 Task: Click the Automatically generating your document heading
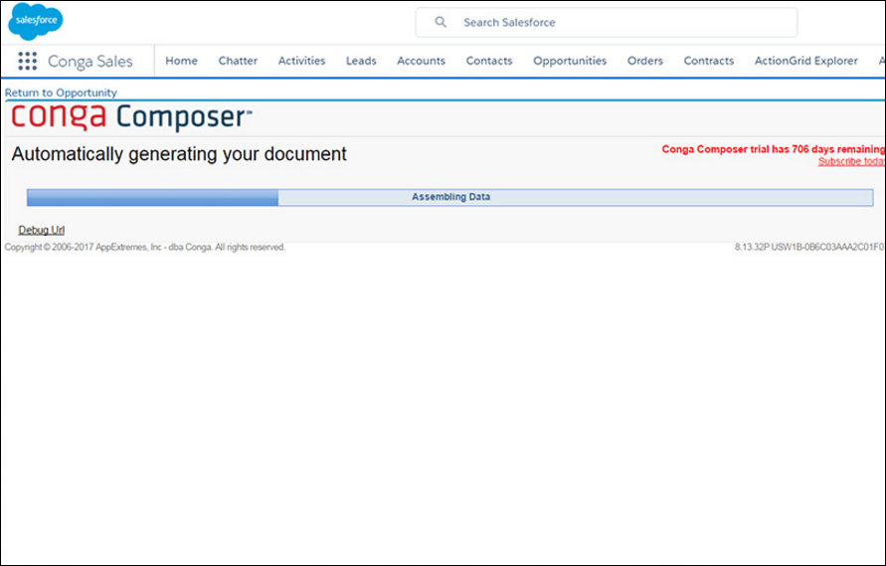[179, 154]
